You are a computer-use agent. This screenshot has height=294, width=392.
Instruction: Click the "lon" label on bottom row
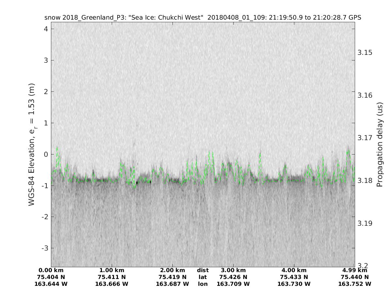click(203, 284)
